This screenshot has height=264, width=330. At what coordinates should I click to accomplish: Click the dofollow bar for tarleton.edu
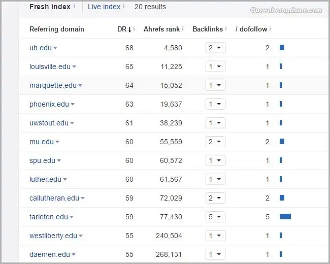pos(285,216)
